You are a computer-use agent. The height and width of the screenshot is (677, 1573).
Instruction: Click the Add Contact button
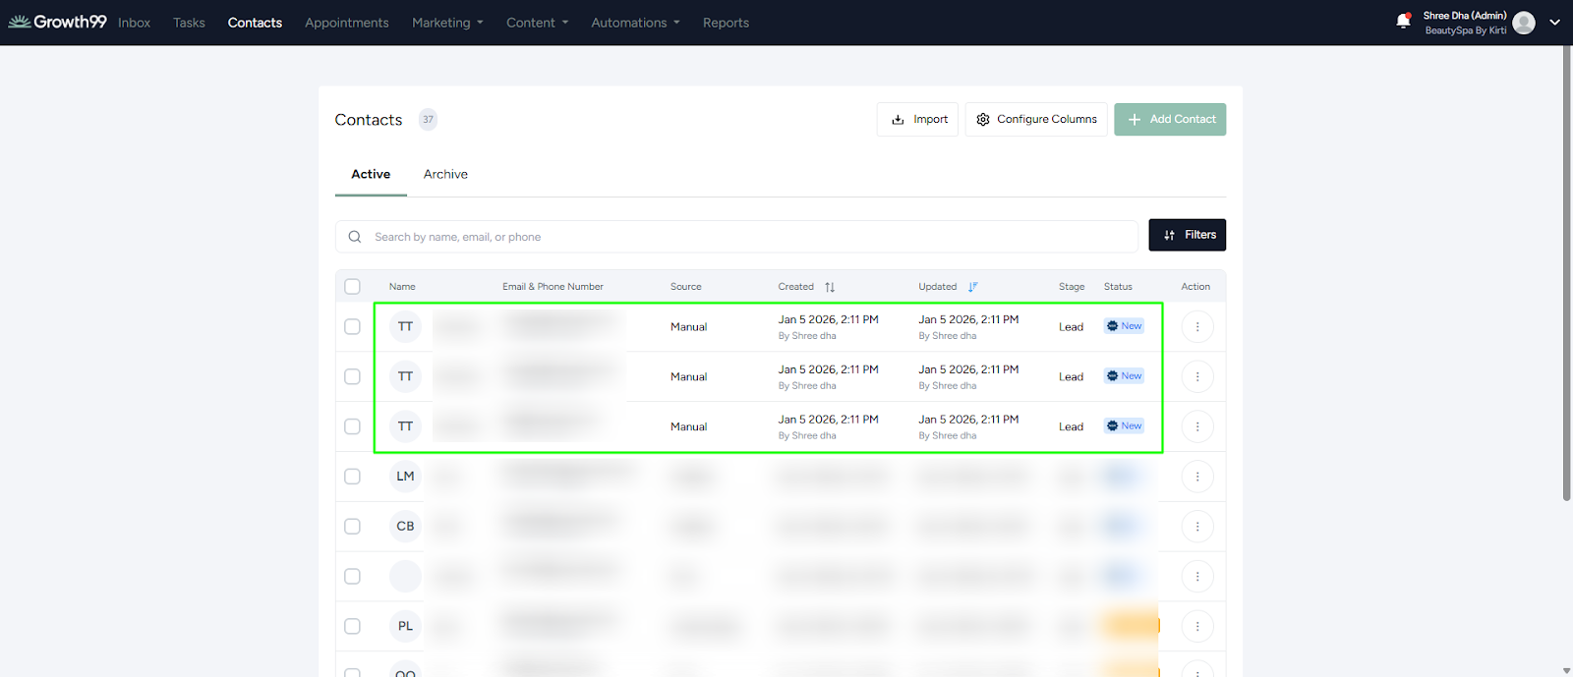[1170, 120]
